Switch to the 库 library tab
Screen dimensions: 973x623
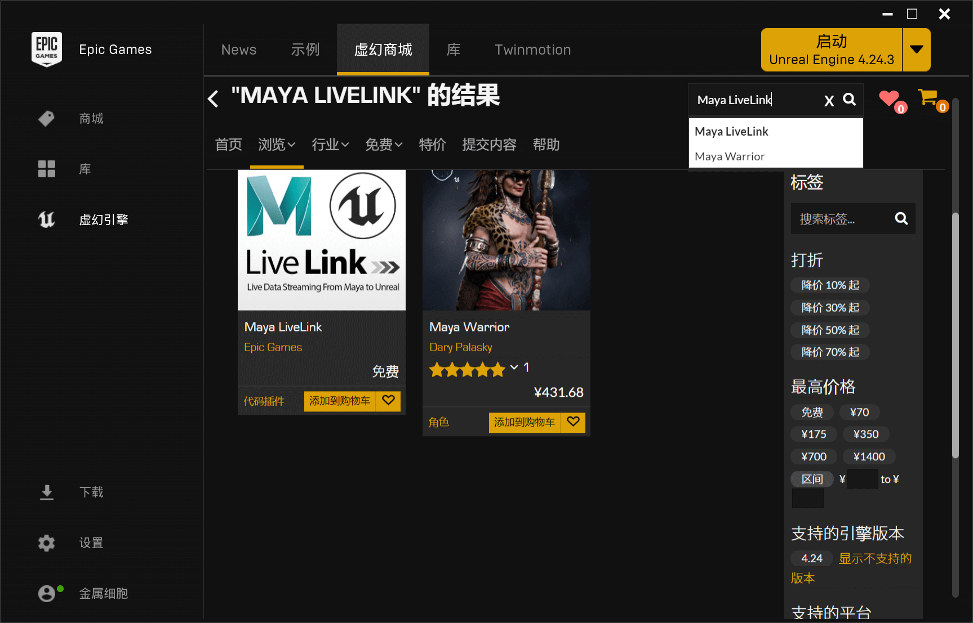[454, 50]
